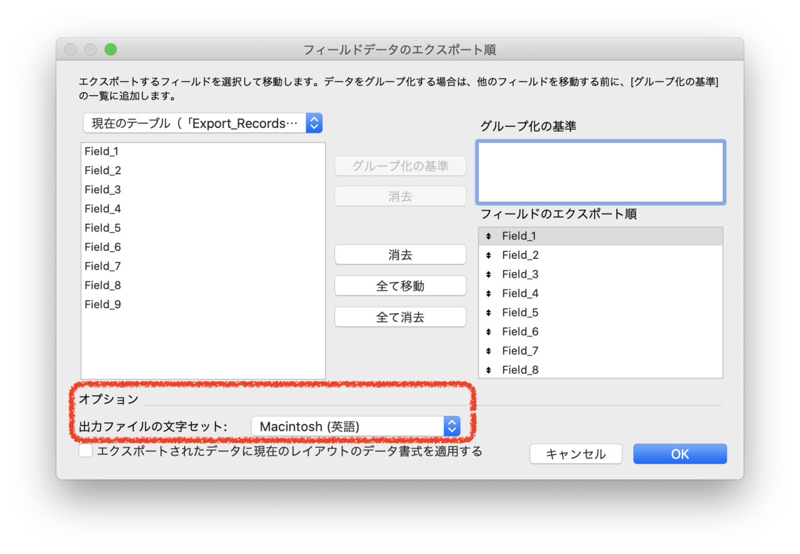Click inside the グループ化の基準 box
Screen dimensions: 800x554
600,172
